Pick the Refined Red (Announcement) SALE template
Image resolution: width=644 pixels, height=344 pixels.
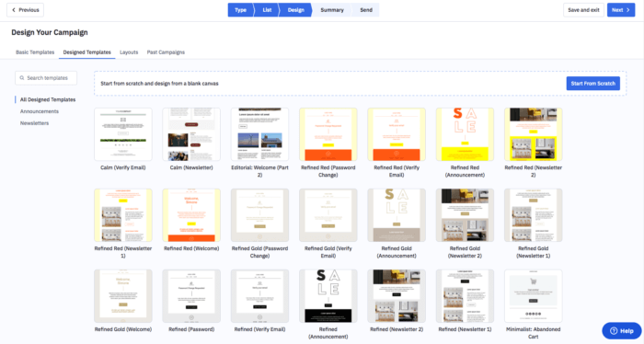465,134
